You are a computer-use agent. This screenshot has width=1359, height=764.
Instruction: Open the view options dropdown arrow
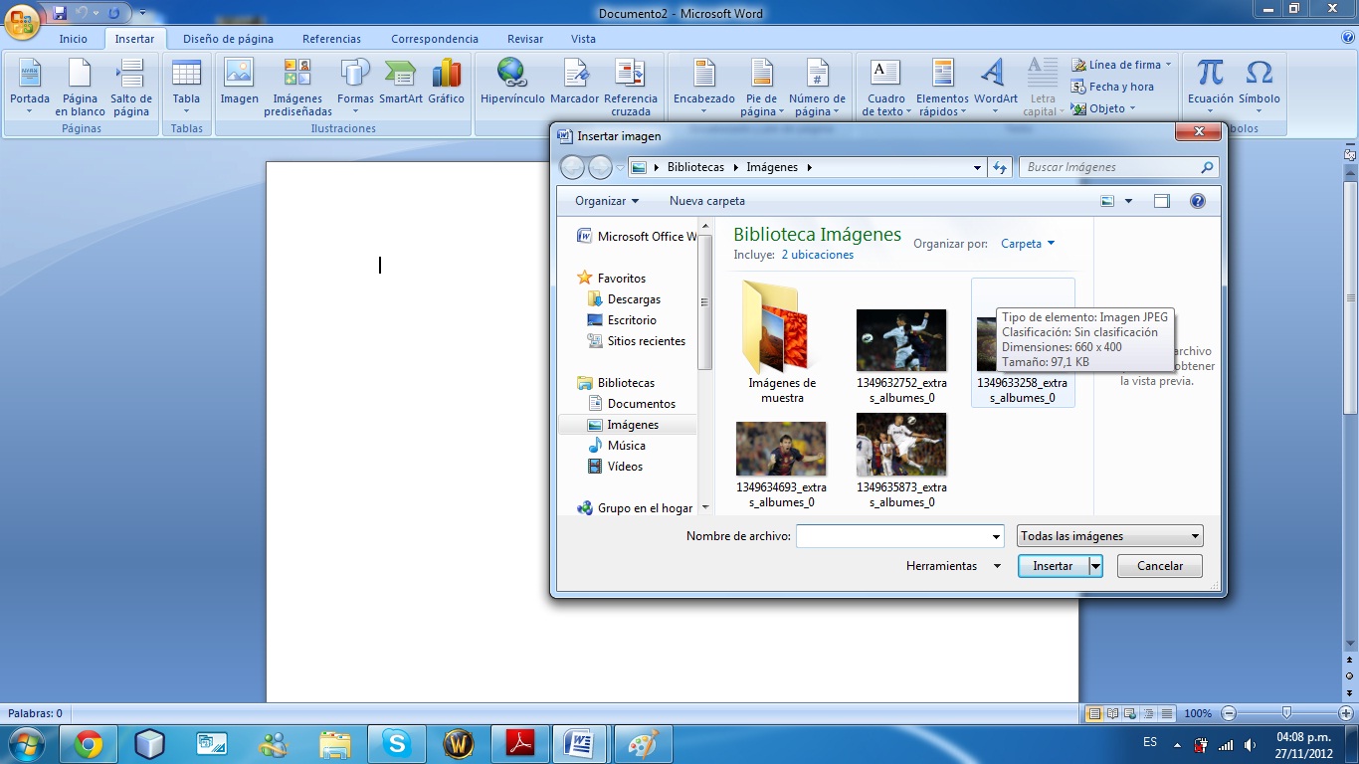[1128, 201]
